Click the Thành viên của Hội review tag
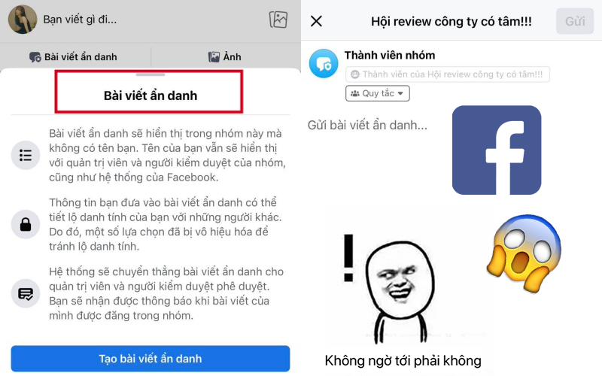 [x=448, y=74]
